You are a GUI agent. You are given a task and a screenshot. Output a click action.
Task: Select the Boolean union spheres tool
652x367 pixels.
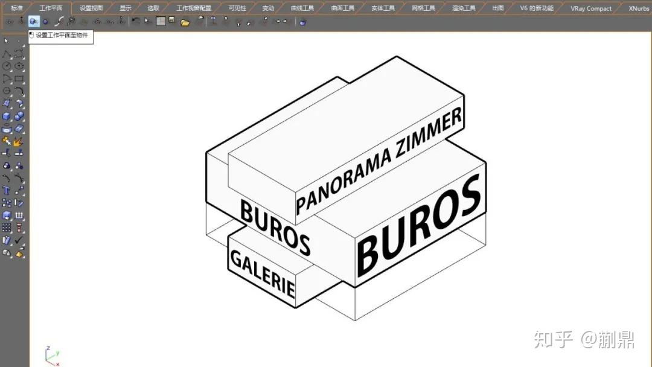(19, 116)
